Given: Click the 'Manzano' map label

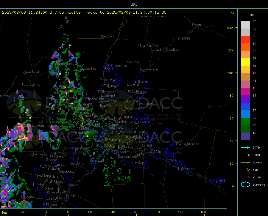Looking at the screenshot, I should coord(27,197).
